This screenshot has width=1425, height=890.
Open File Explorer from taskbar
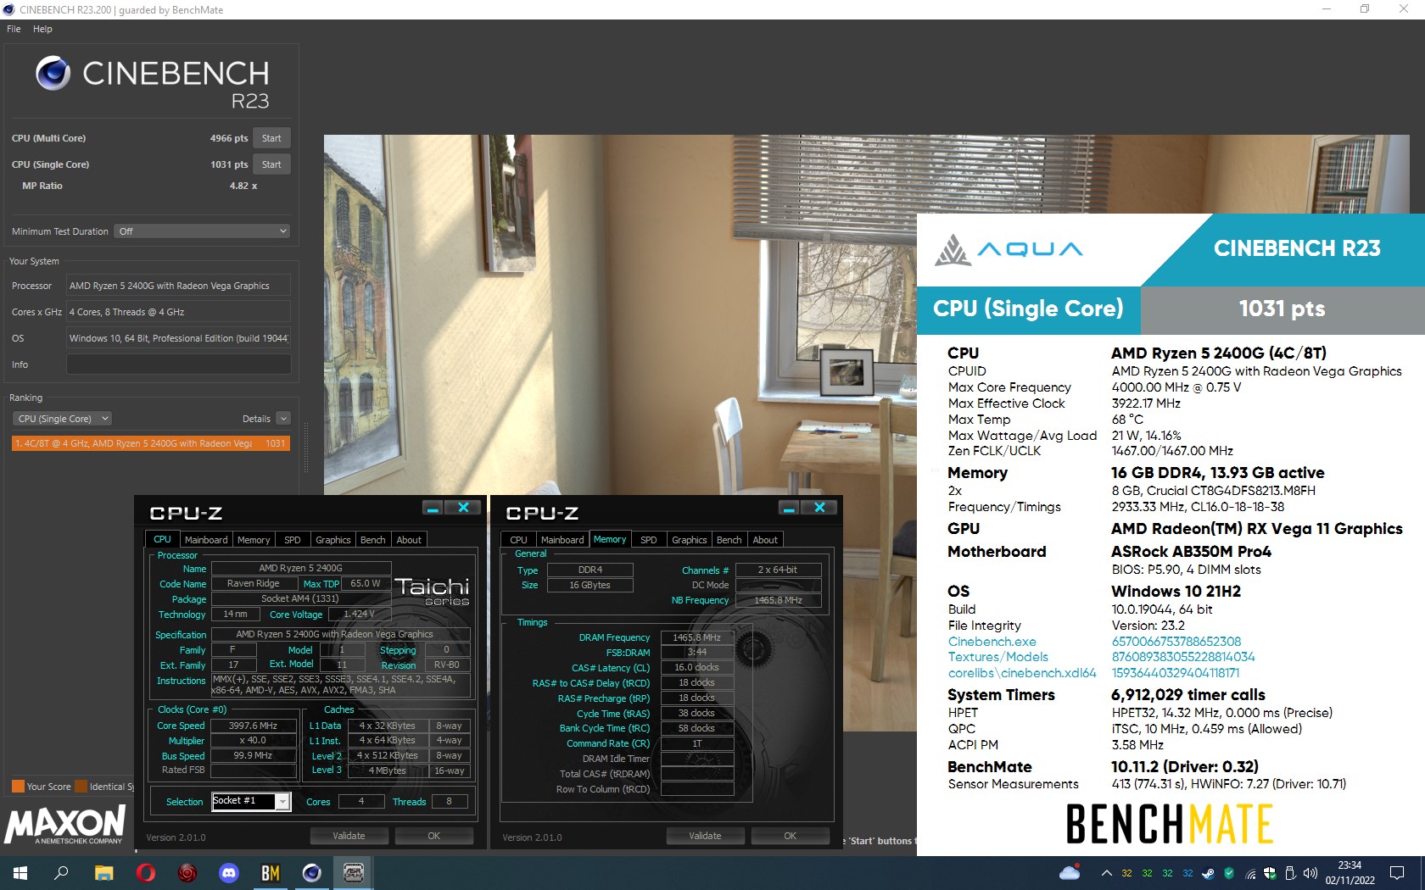(103, 873)
